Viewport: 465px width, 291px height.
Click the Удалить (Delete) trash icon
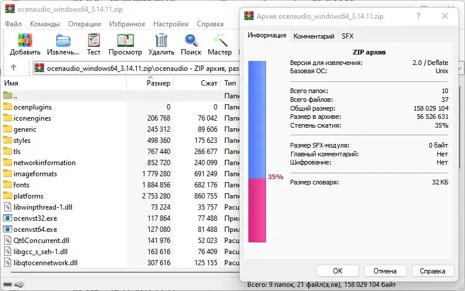click(161, 40)
